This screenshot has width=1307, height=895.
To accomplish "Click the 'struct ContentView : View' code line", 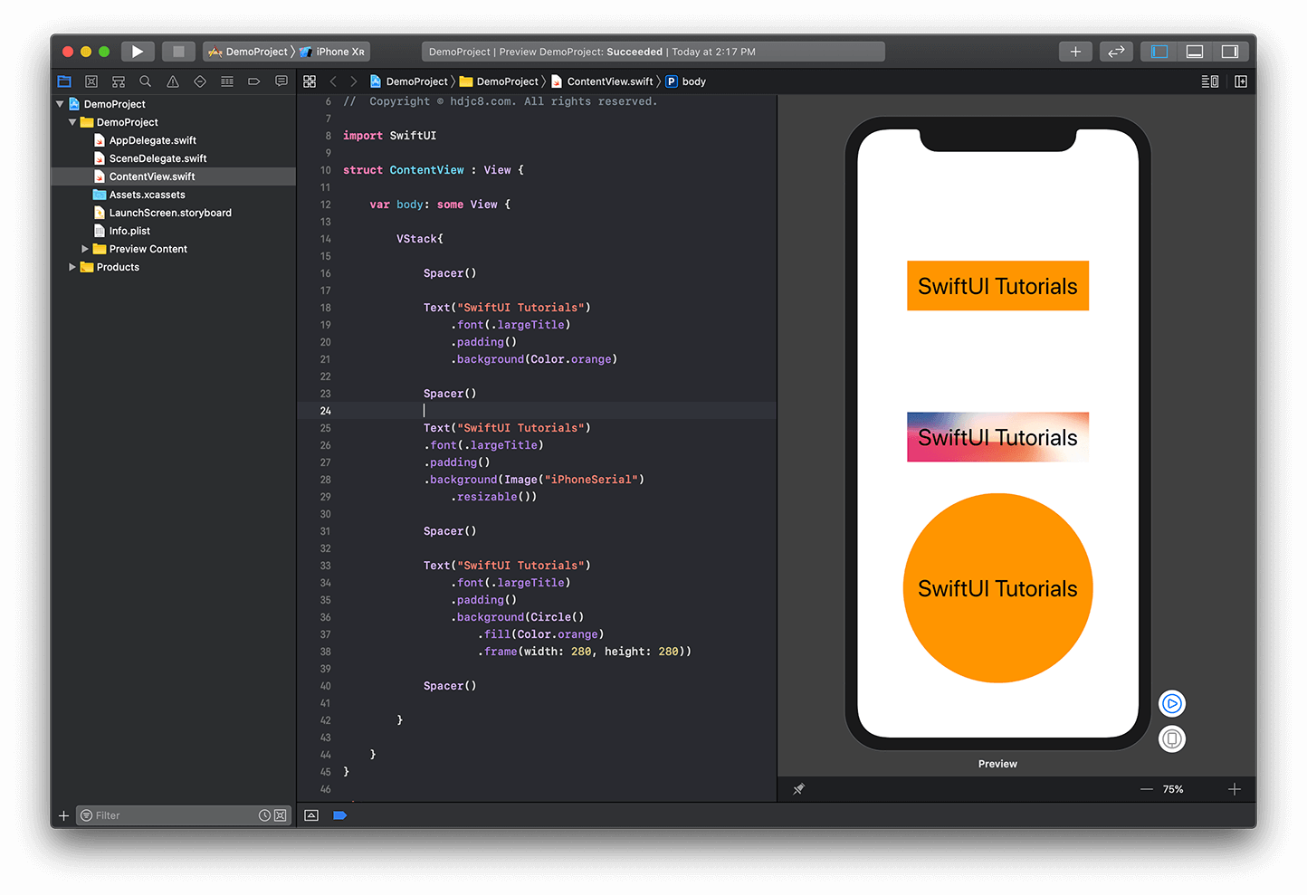I will tap(433, 170).
